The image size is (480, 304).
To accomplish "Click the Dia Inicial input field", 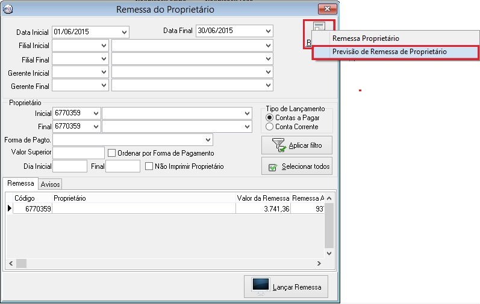I will tap(70, 166).
